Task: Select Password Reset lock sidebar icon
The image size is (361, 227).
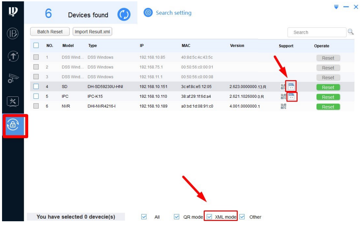Action: coord(12,125)
